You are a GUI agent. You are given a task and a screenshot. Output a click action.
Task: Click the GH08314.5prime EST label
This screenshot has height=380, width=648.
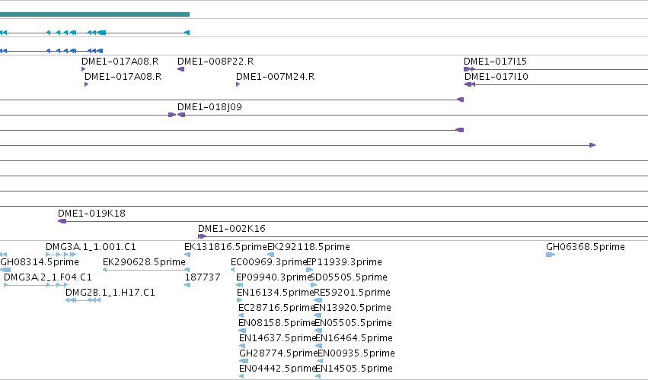pos(40,262)
